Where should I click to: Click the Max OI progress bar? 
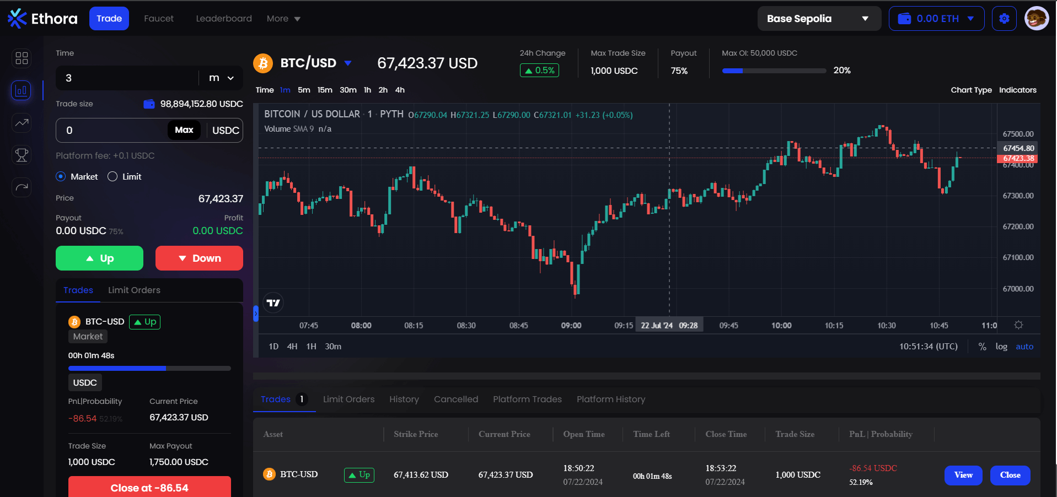(774, 71)
